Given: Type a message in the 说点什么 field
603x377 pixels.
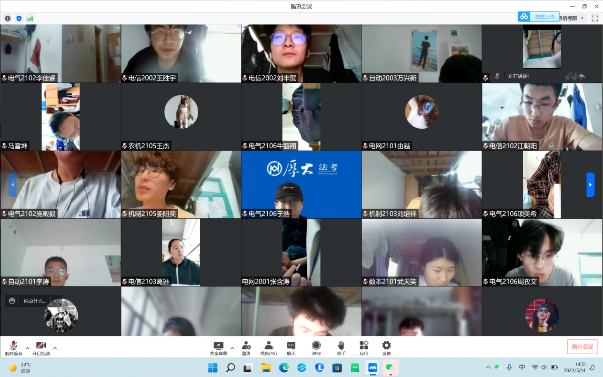Looking at the screenshot, I should point(35,301).
